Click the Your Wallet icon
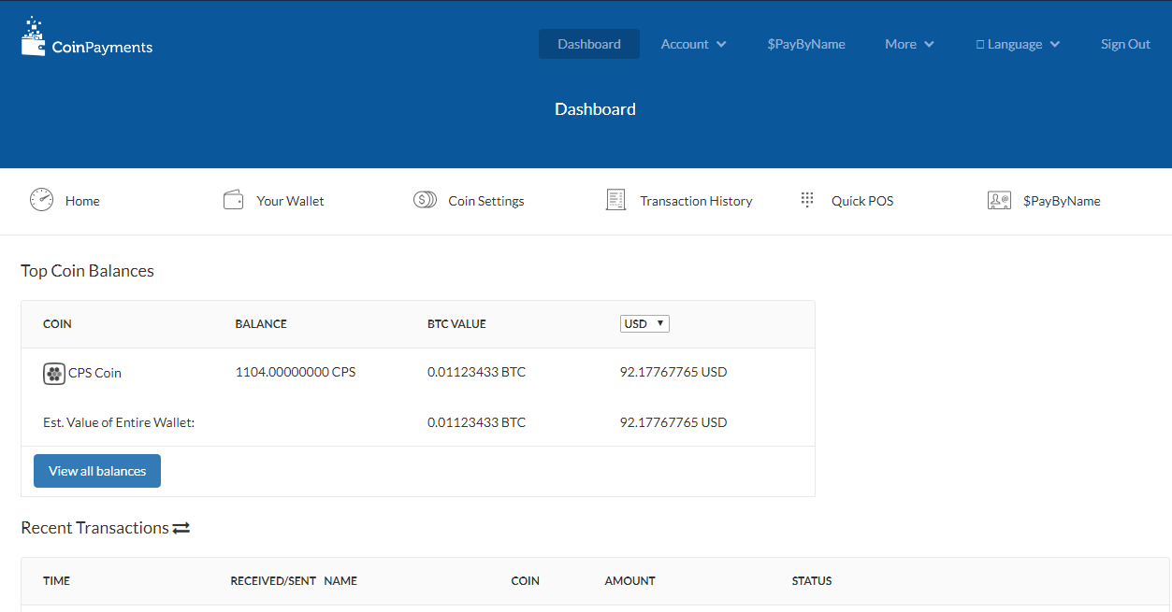The height and width of the screenshot is (612, 1172). (234, 200)
